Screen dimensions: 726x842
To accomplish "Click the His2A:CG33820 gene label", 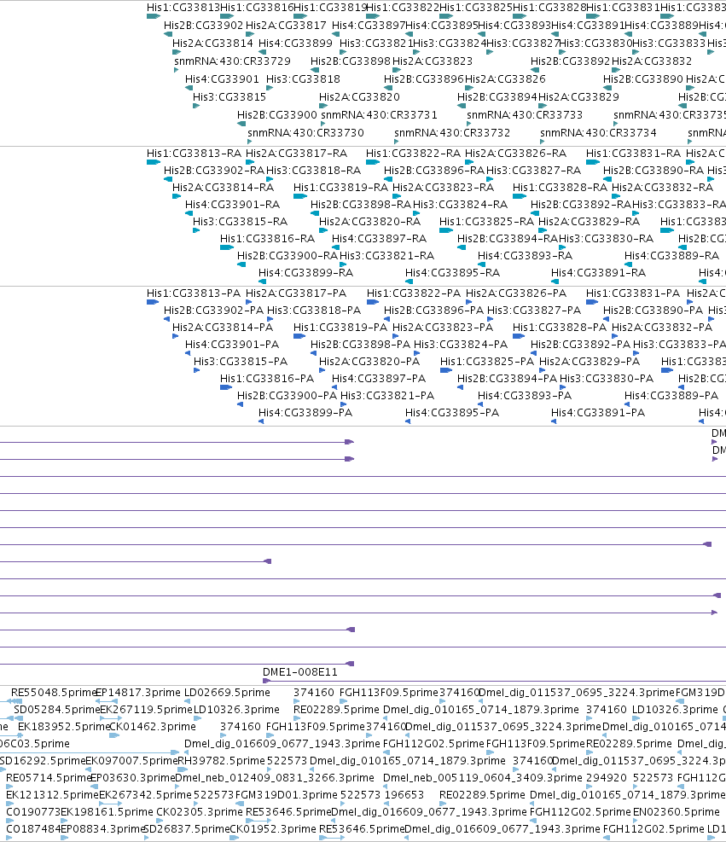I will click(x=359, y=96).
